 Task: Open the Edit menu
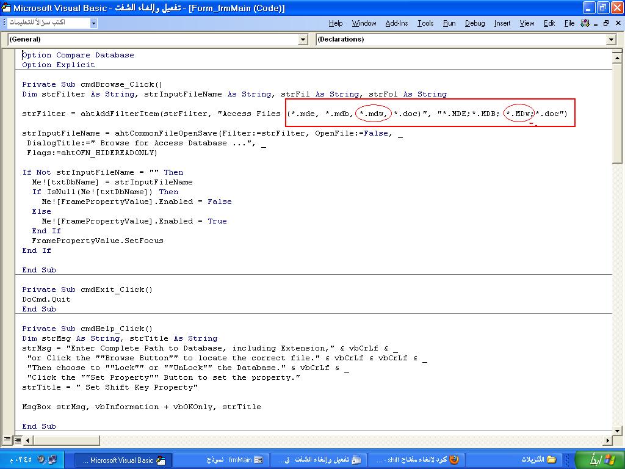click(x=549, y=23)
